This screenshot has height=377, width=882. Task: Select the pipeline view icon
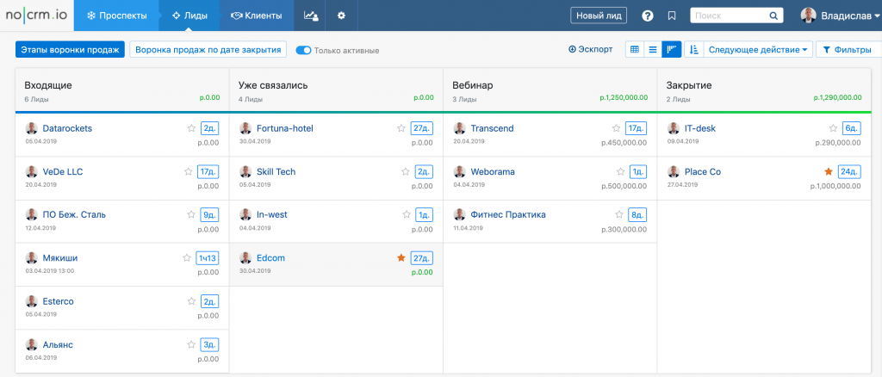pyautogui.click(x=672, y=49)
